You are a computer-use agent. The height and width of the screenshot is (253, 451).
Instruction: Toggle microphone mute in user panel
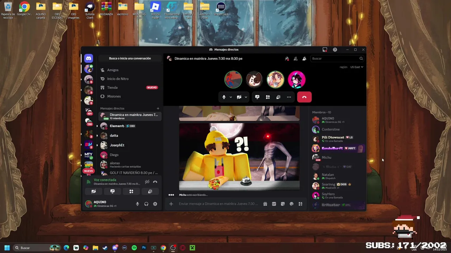pos(137,204)
